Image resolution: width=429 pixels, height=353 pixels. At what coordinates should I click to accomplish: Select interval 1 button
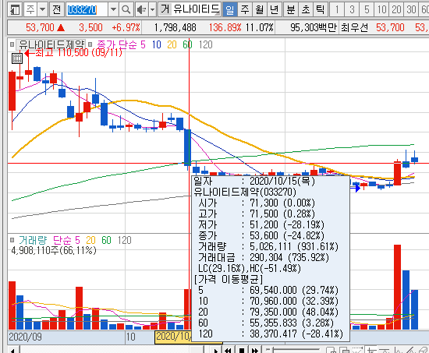(x=337, y=10)
